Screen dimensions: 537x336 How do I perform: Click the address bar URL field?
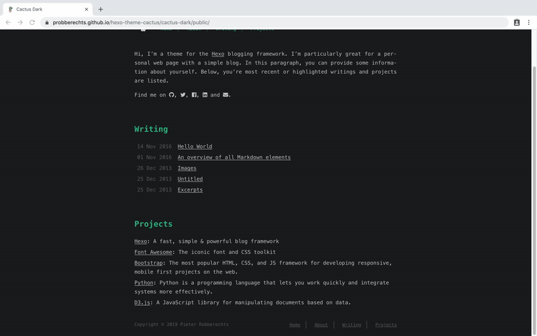click(x=268, y=22)
